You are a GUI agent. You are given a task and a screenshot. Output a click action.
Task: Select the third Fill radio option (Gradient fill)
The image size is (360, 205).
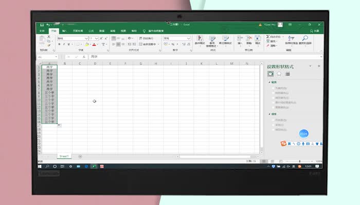(x=273, y=98)
